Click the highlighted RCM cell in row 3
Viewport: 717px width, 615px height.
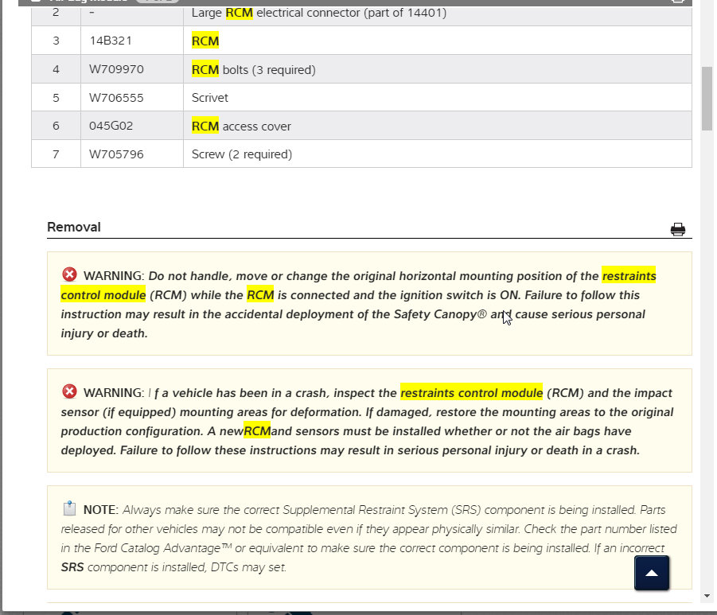click(x=205, y=41)
